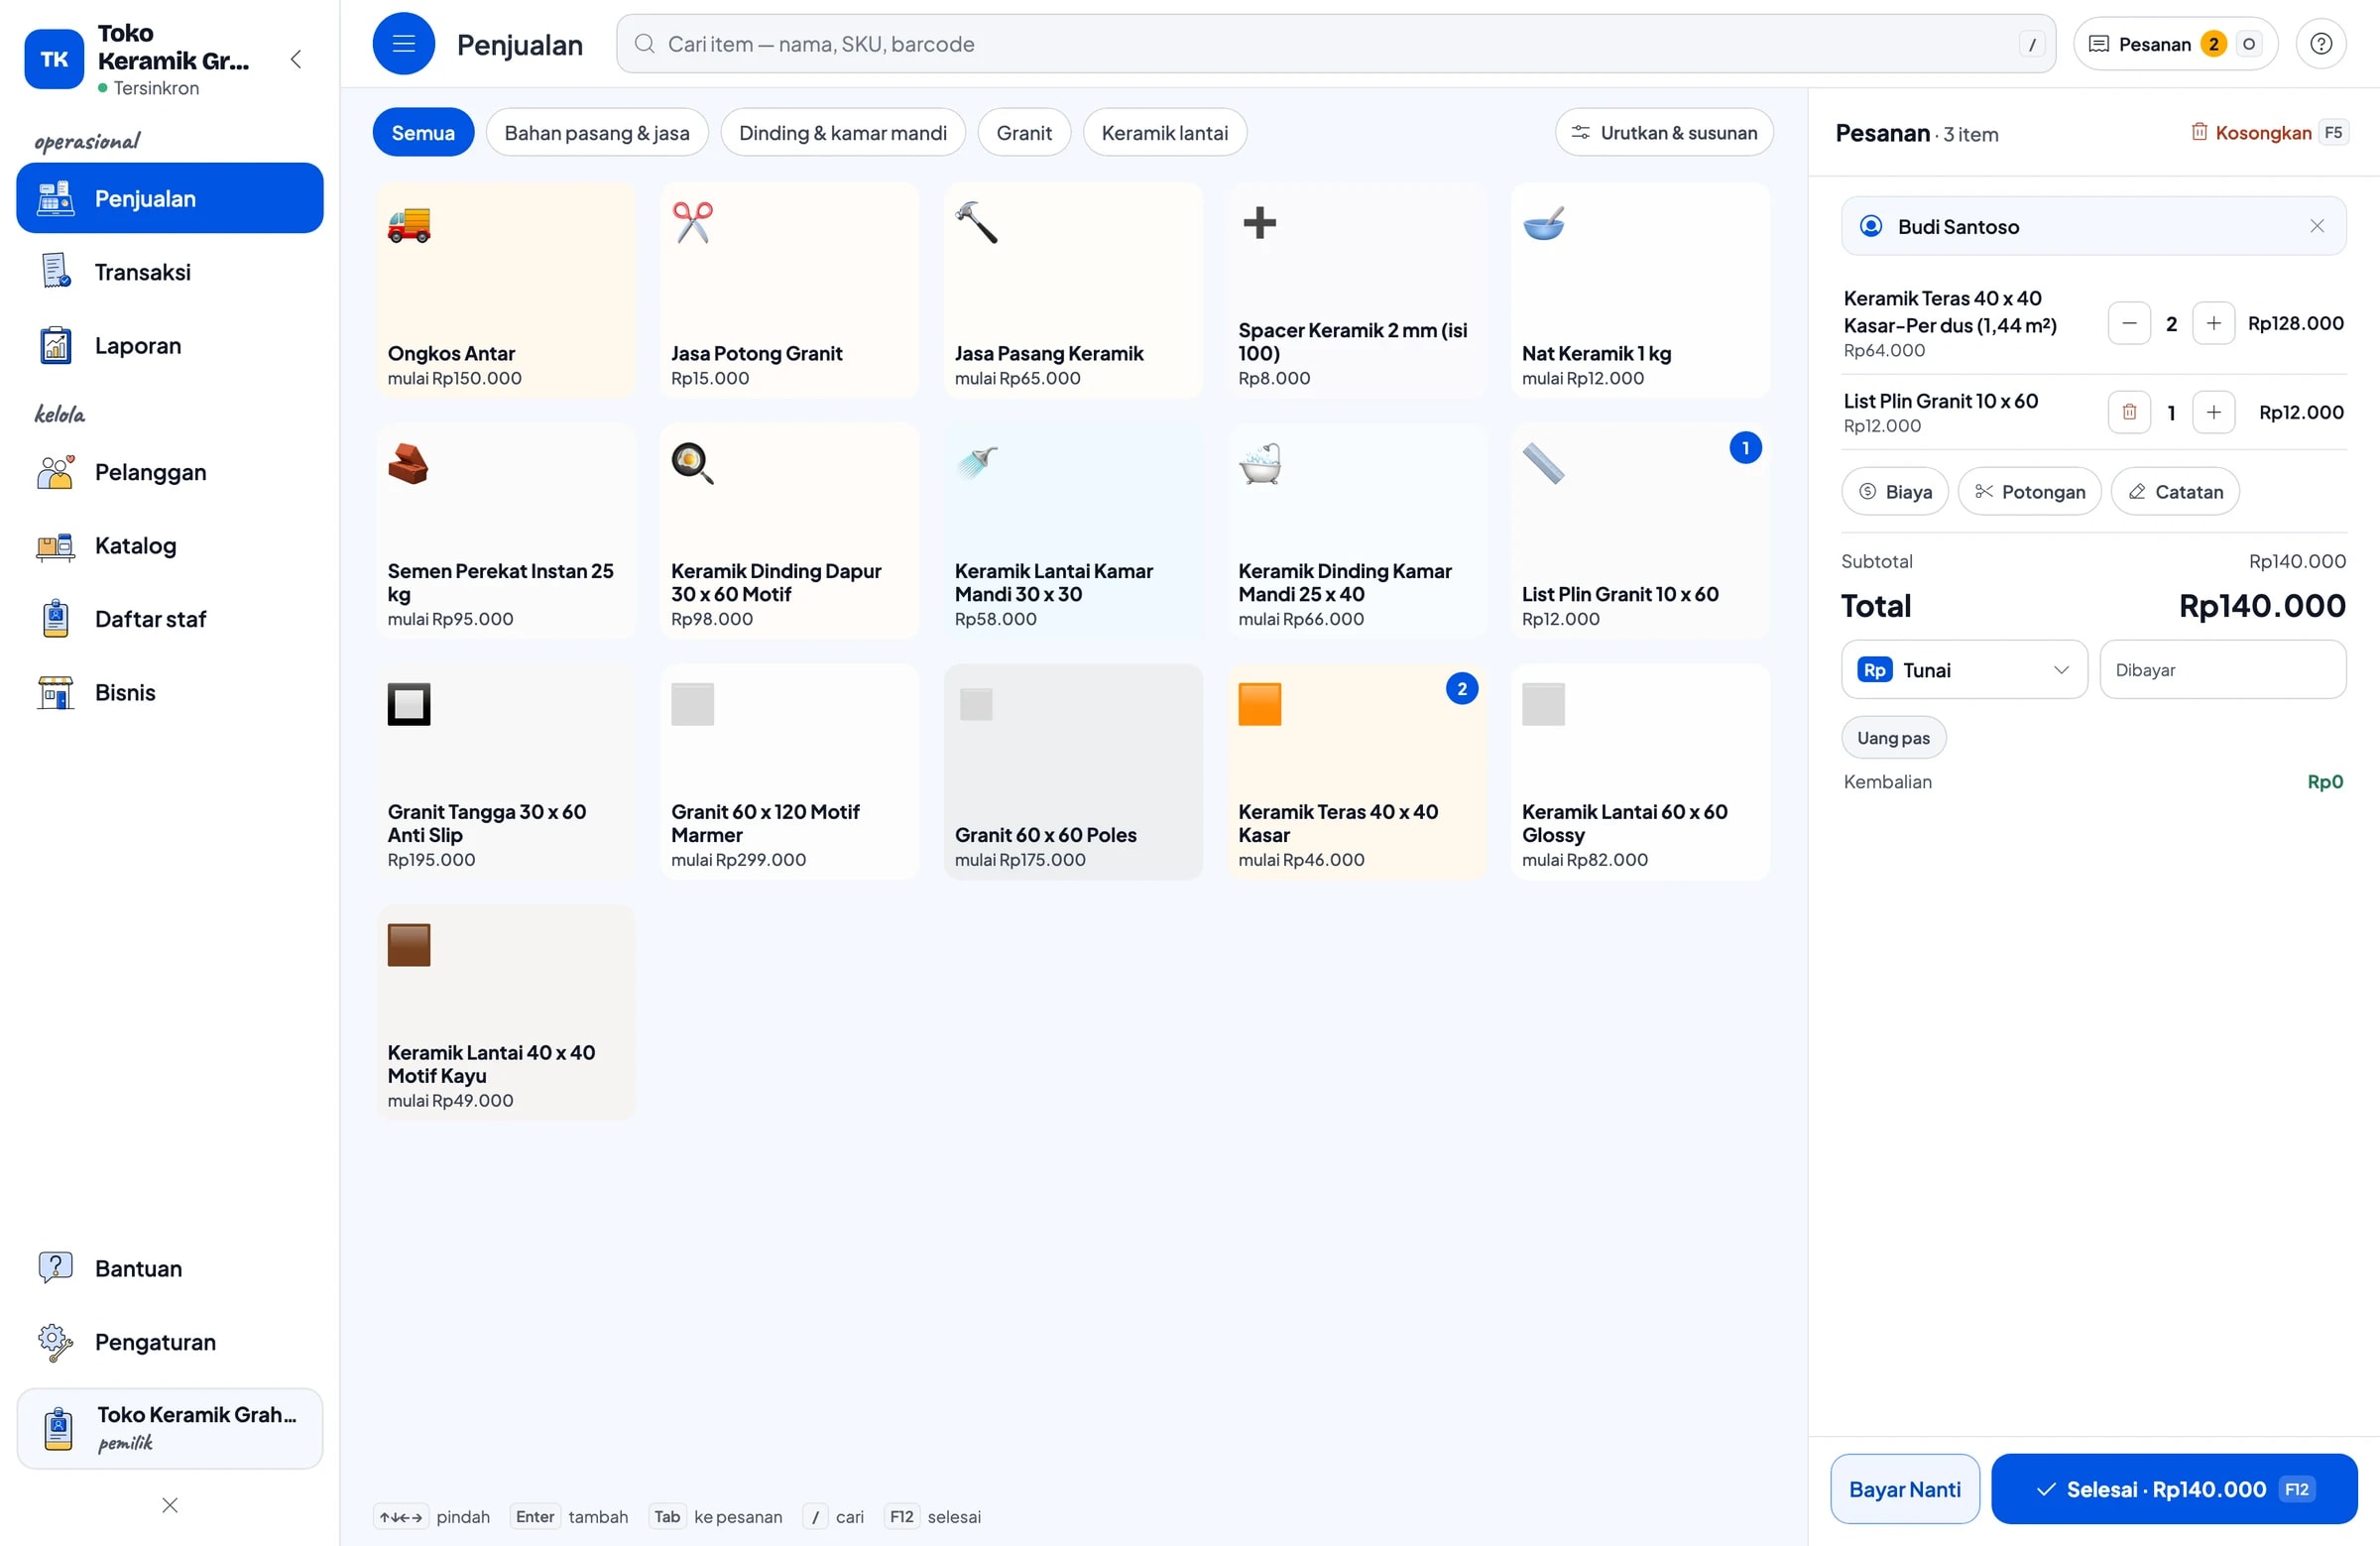Filter by Keramik lantai category
Image resolution: width=2380 pixels, height=1546 pixels.
click(1164, 133)
